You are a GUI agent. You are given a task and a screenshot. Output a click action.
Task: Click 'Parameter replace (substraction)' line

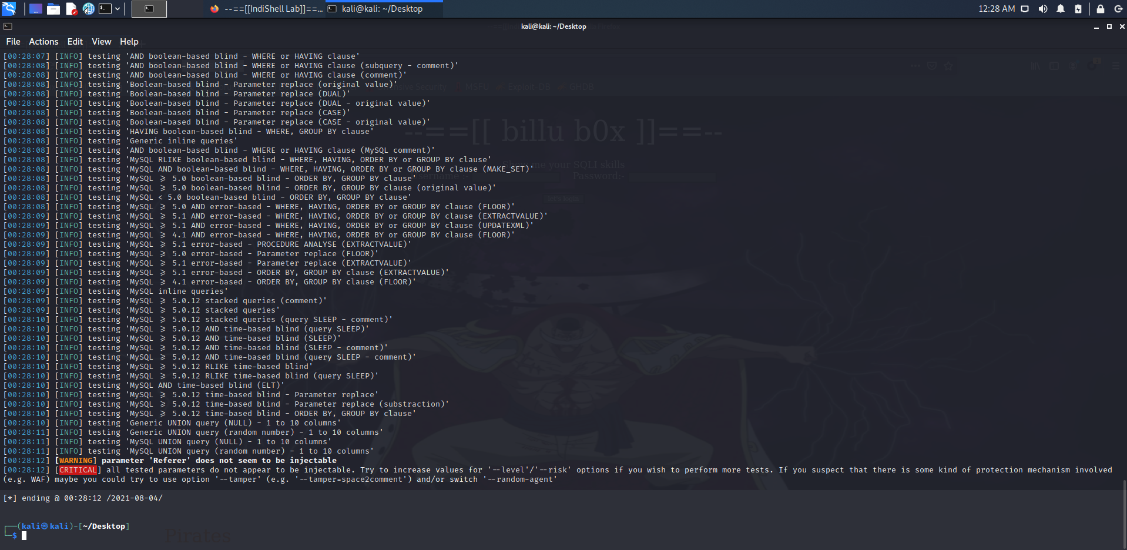point(226,404)
